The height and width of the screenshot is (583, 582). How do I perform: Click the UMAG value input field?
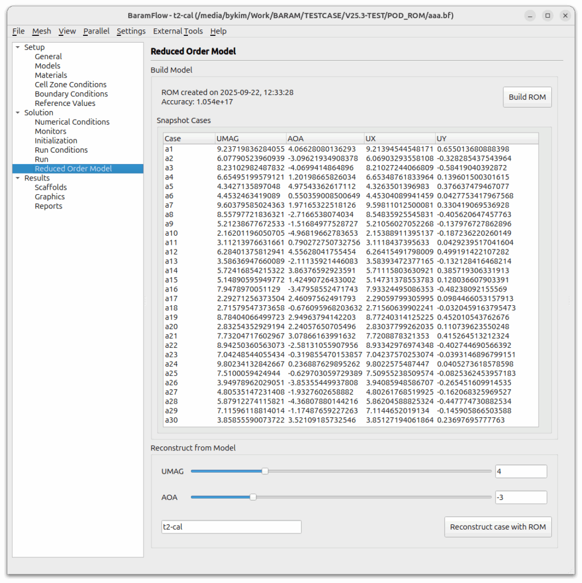520,471
